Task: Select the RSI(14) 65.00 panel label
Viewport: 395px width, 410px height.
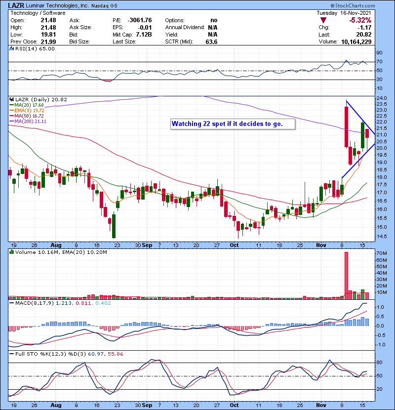Action: [x=35, y=48]
